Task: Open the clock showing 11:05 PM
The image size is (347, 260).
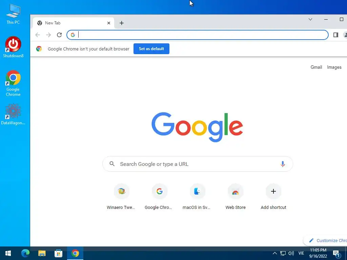Action: click(x=318, y=253)
